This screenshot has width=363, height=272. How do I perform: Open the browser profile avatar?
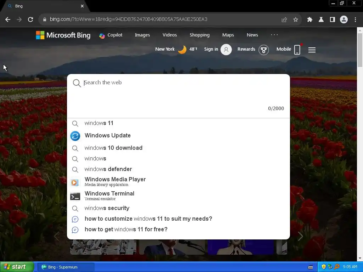pos(344,20)
